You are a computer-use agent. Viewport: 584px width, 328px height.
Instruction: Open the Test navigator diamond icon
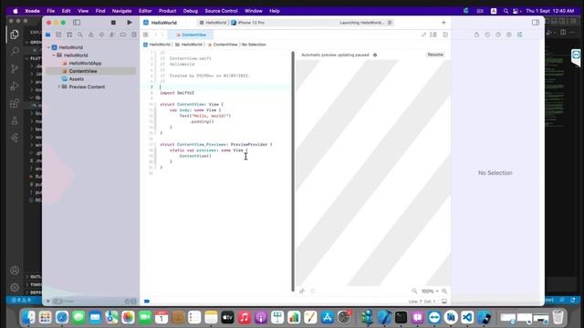click(101, 35)
